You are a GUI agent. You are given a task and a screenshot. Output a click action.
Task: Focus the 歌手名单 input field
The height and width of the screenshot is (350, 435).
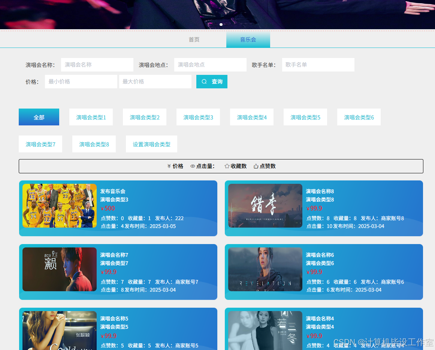(318, 64)
